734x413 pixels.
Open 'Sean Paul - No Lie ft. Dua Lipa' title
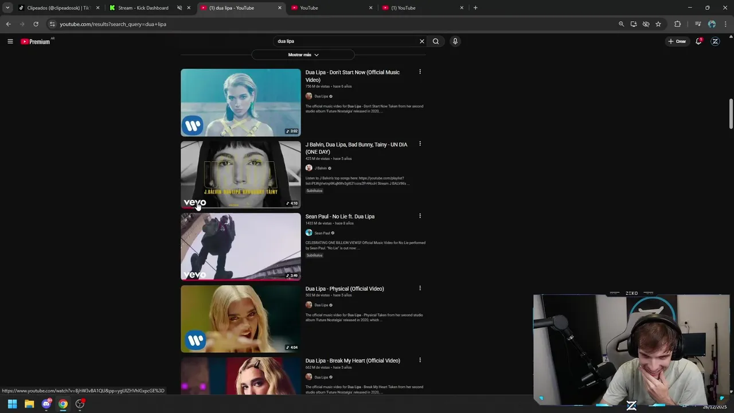pyautogui.click(x=340, y=216)
